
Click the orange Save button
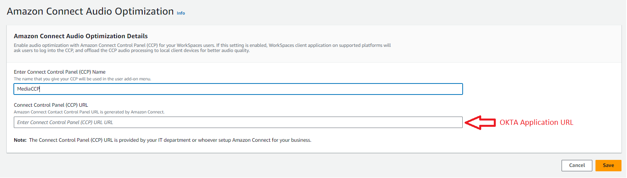pyautogui.click(x=608, y=165)
